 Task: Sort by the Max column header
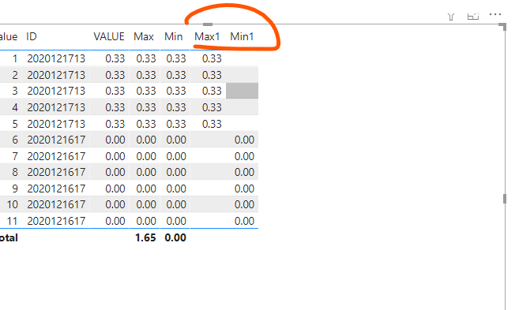(x=144, y=36)
